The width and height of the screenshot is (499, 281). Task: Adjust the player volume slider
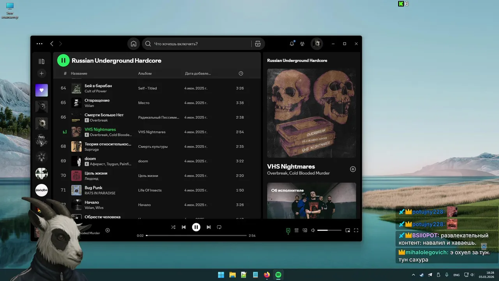[x=329, y=230]
